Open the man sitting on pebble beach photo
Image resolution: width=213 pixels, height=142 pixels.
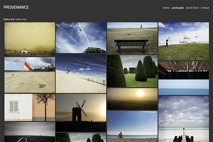tap(132, 126)
